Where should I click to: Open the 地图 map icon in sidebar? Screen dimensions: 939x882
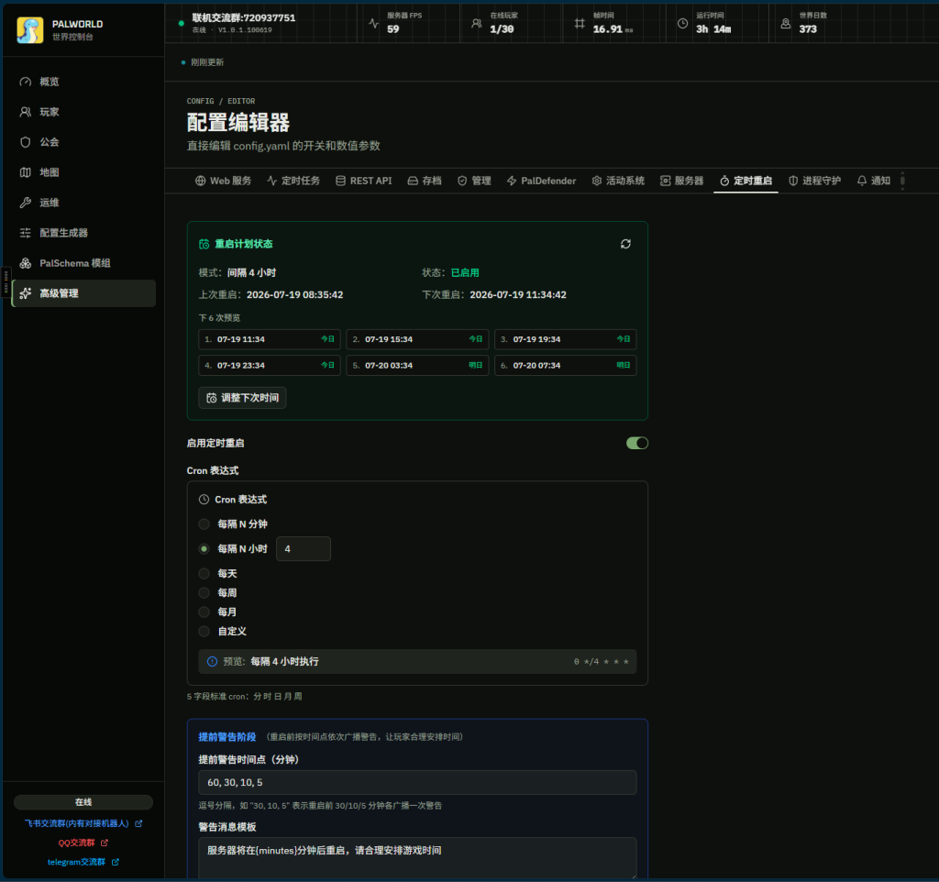tap(25, 172)
